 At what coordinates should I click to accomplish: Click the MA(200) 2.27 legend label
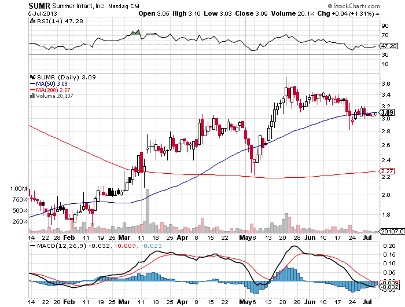(53, 90)
